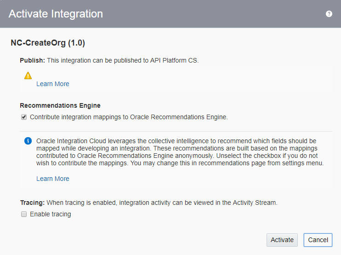Click the Activate button
This screenshot has width=341, height=255.
(282, 240)
